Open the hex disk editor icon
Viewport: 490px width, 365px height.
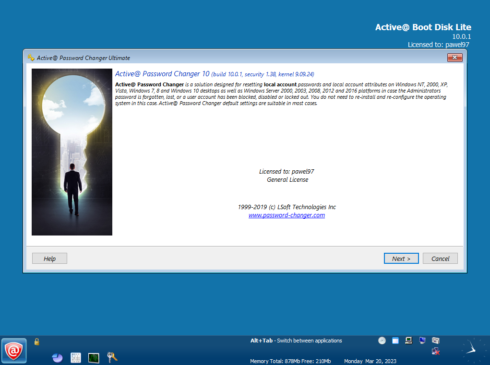click(76, 357)
